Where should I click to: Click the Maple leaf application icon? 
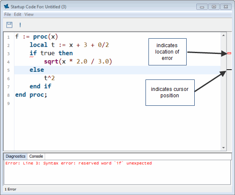pyautogui.click(x=6, y=7)
